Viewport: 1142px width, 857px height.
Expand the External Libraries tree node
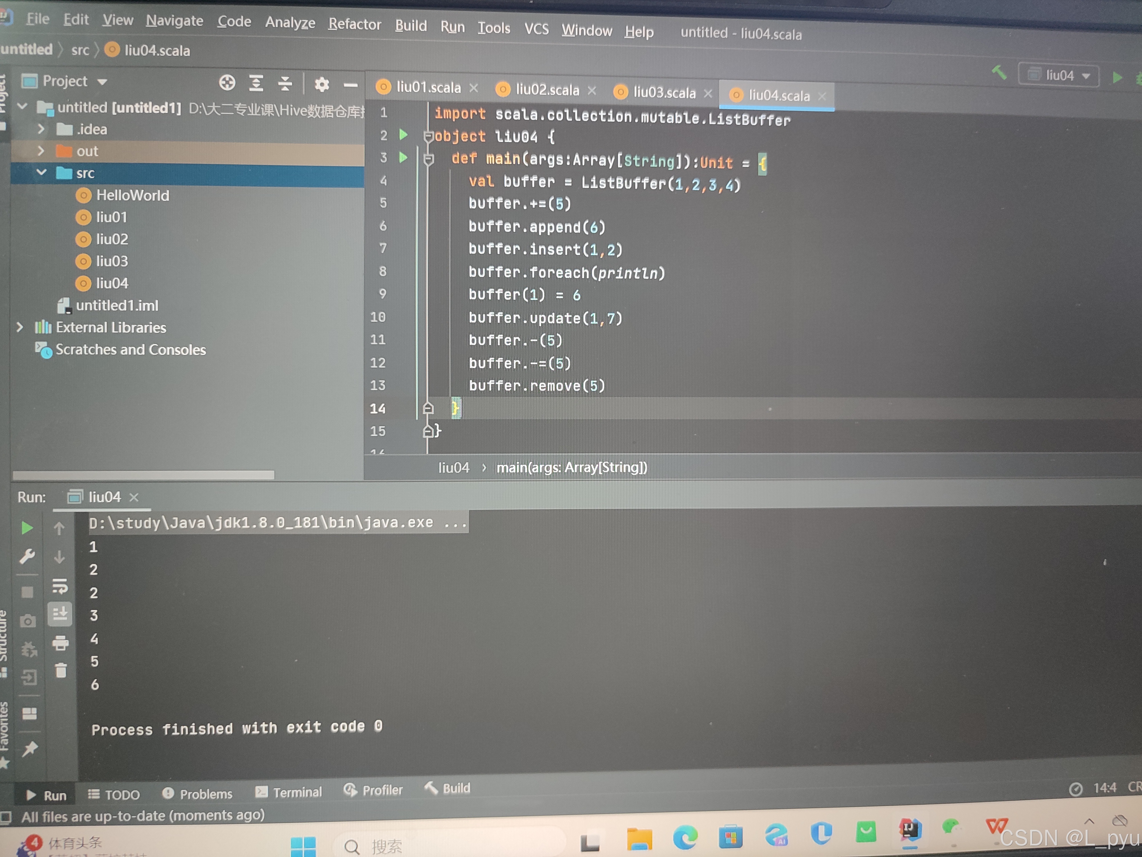click(x=20, y=327)
